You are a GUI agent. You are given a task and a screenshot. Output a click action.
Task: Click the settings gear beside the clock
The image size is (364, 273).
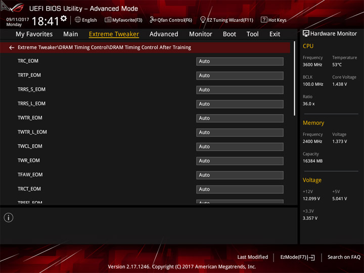tap(64, 18)
